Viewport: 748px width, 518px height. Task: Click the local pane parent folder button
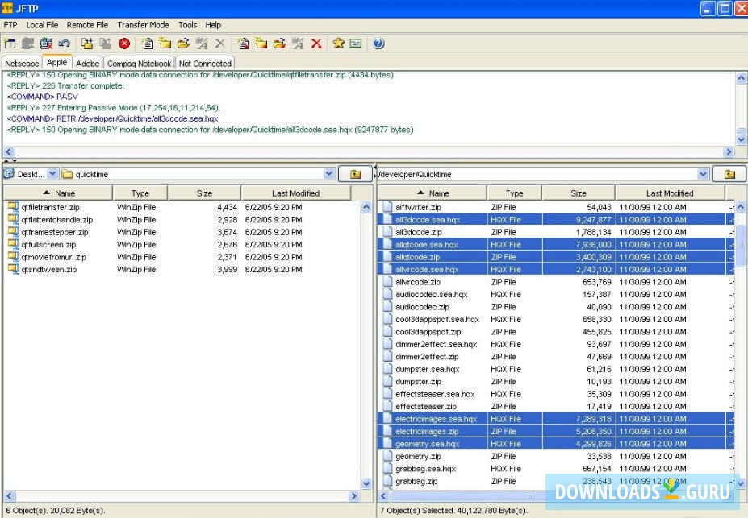(355, 174)
